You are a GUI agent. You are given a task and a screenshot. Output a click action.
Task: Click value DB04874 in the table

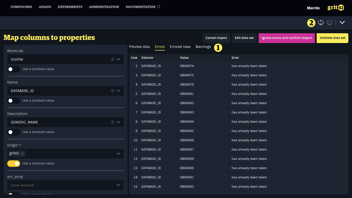pos(187,66)
